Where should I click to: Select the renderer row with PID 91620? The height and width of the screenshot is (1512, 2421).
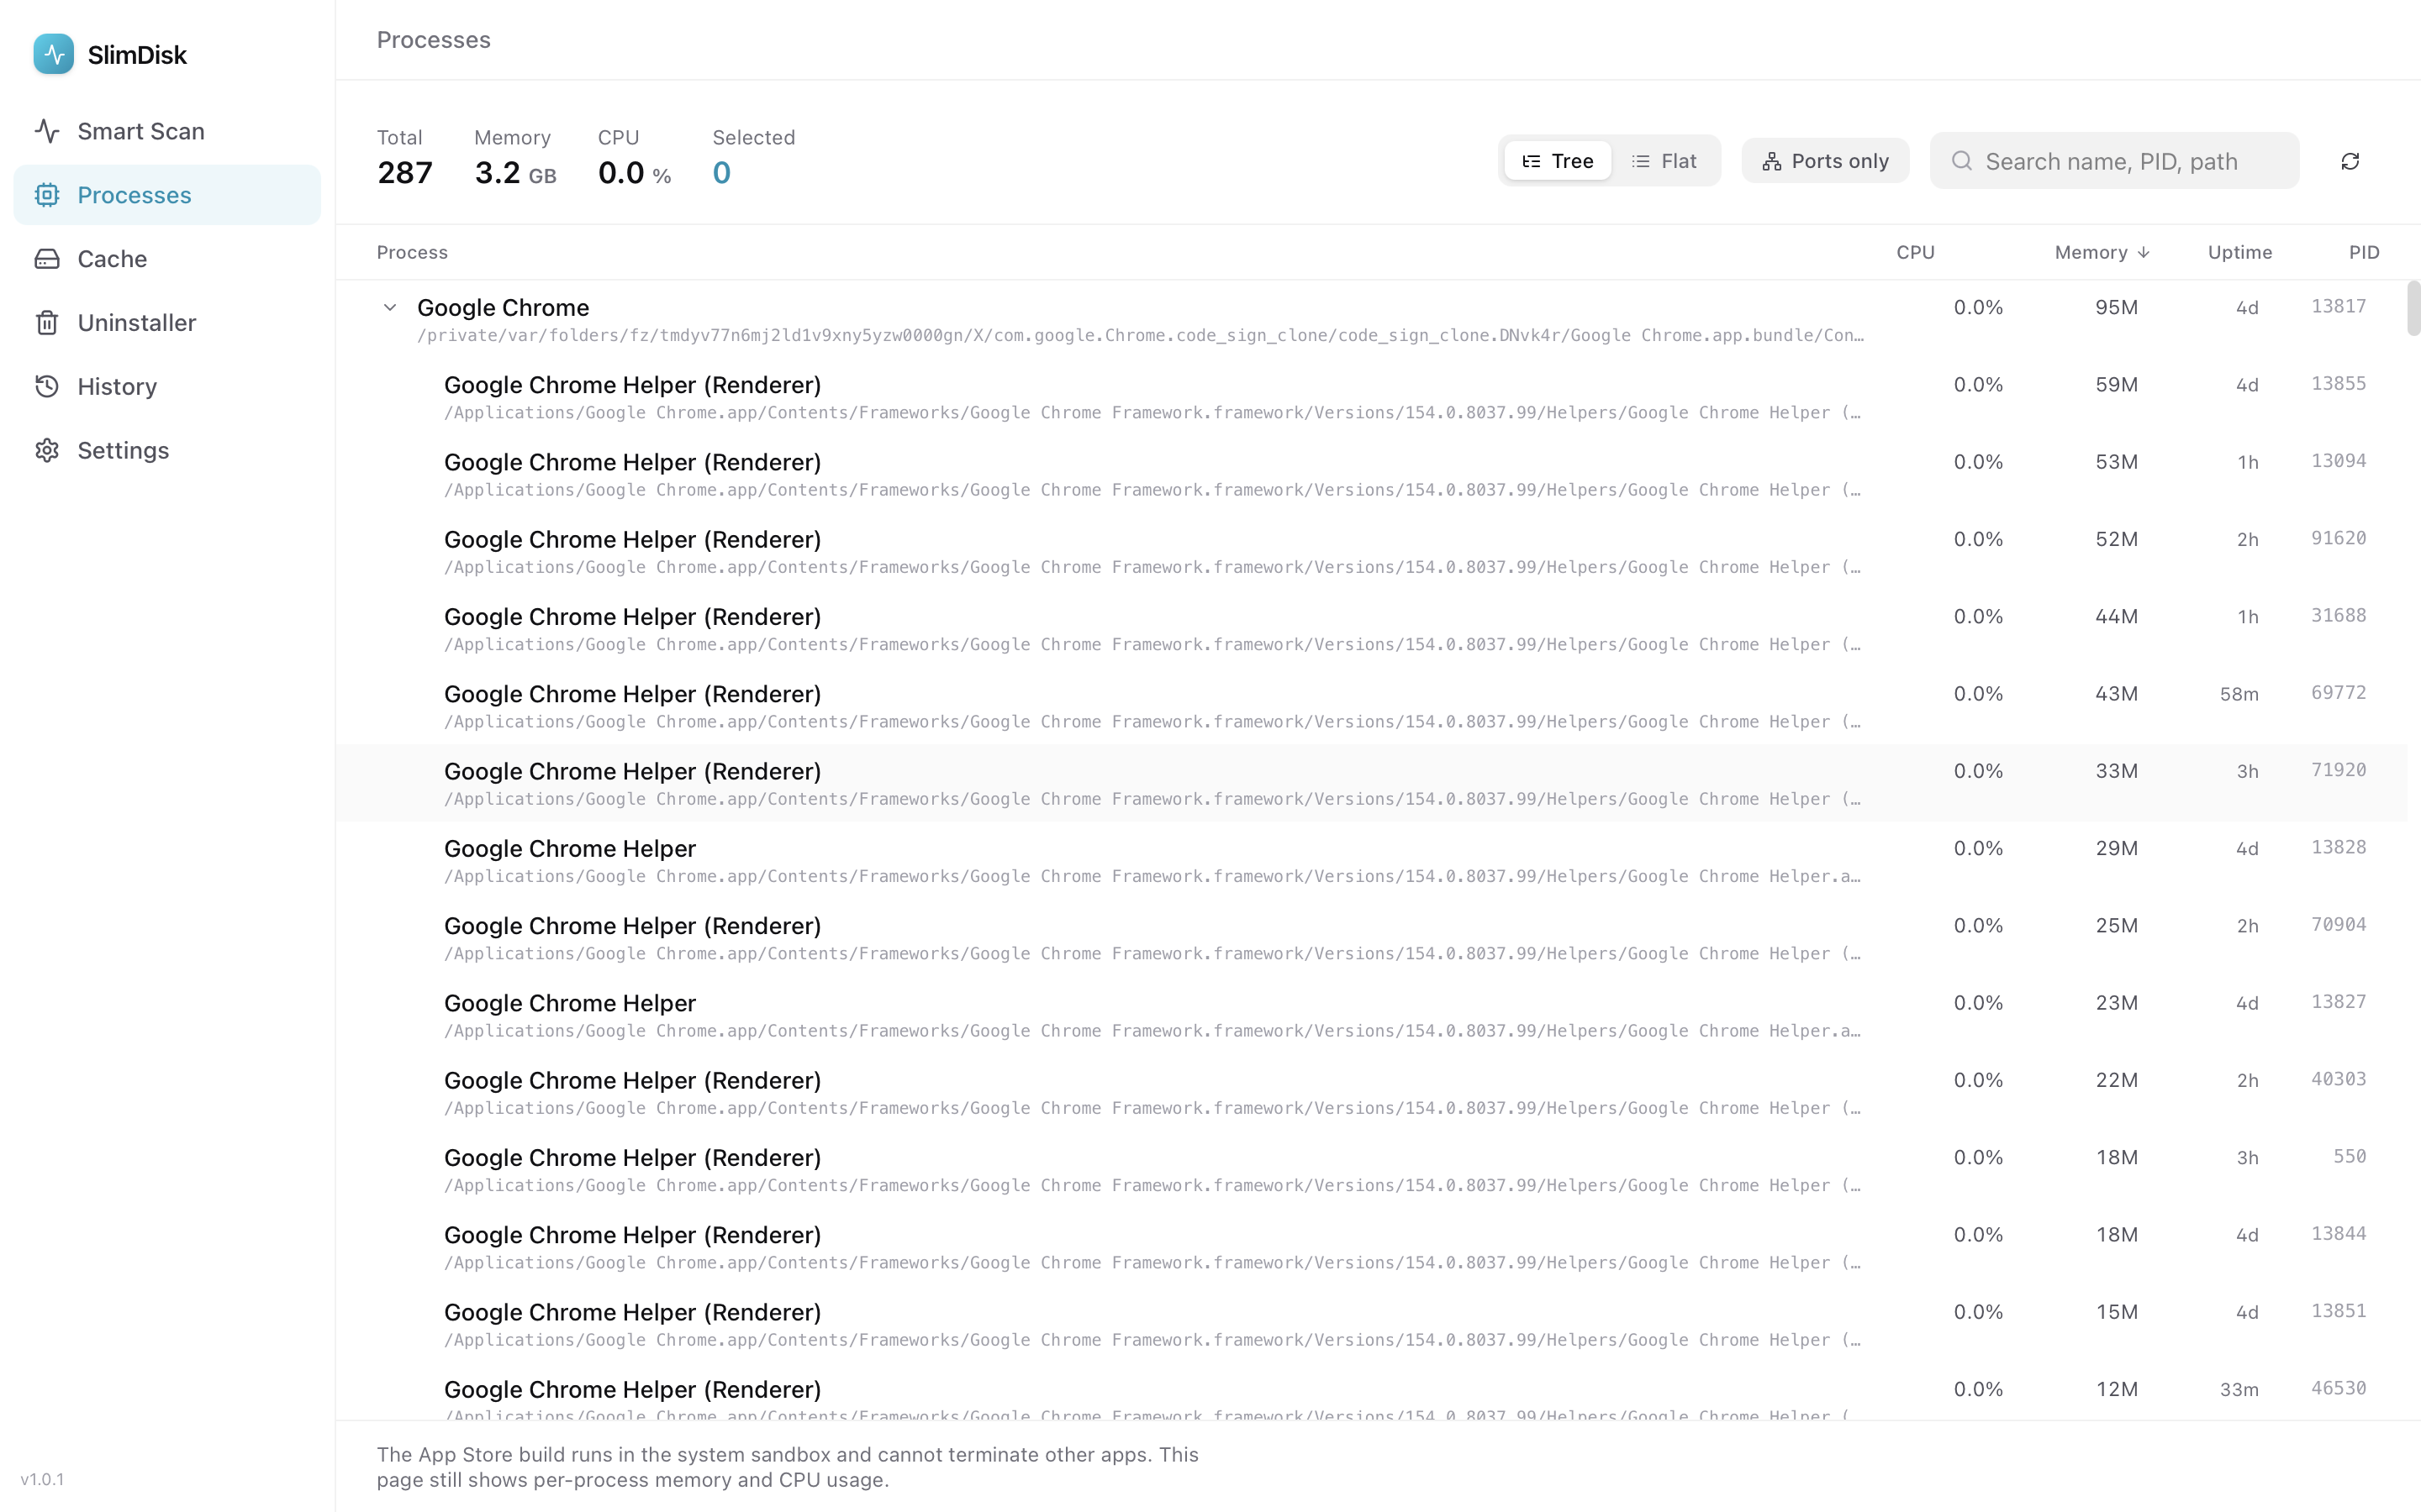tap(1372, 551)
